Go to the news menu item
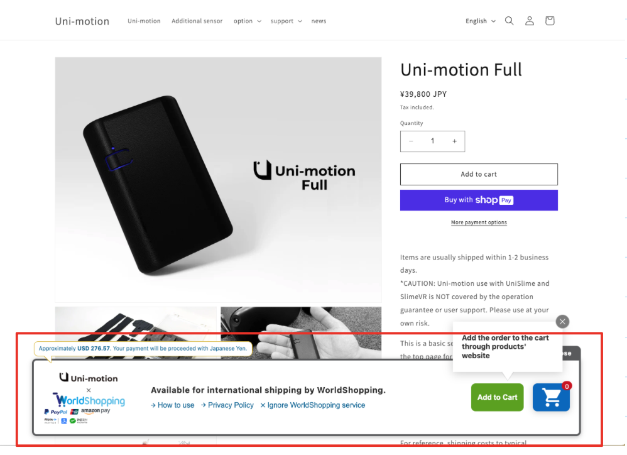The height and width of the screenshot is (455, 627). (319, 21)
